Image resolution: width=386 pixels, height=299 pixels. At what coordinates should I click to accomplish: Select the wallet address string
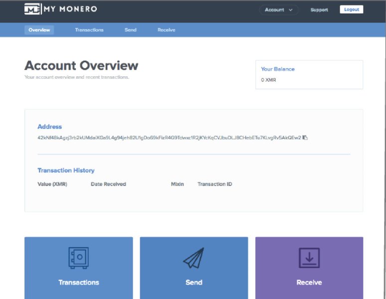169,138
